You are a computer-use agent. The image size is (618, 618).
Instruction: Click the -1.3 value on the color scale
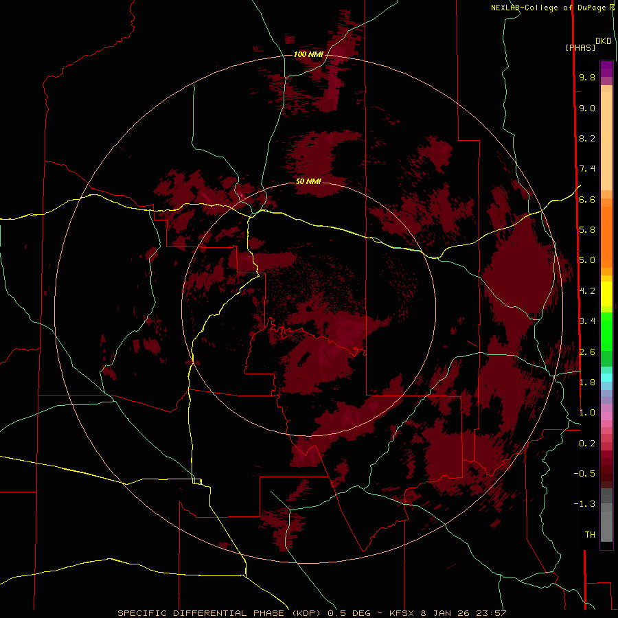(584, 504)
